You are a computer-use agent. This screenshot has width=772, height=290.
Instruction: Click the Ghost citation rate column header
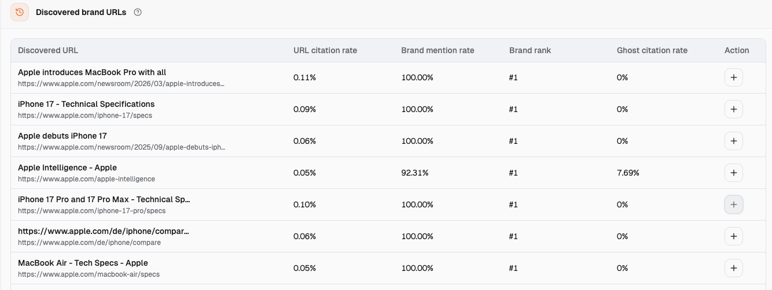[652, 50]
